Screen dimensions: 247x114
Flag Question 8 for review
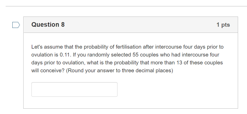[16, 25]
